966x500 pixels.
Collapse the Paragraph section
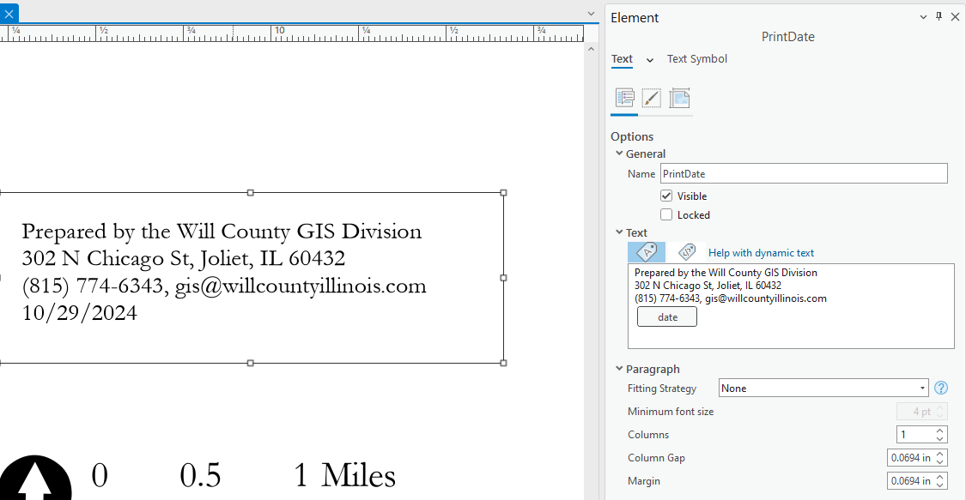(620, 369)
